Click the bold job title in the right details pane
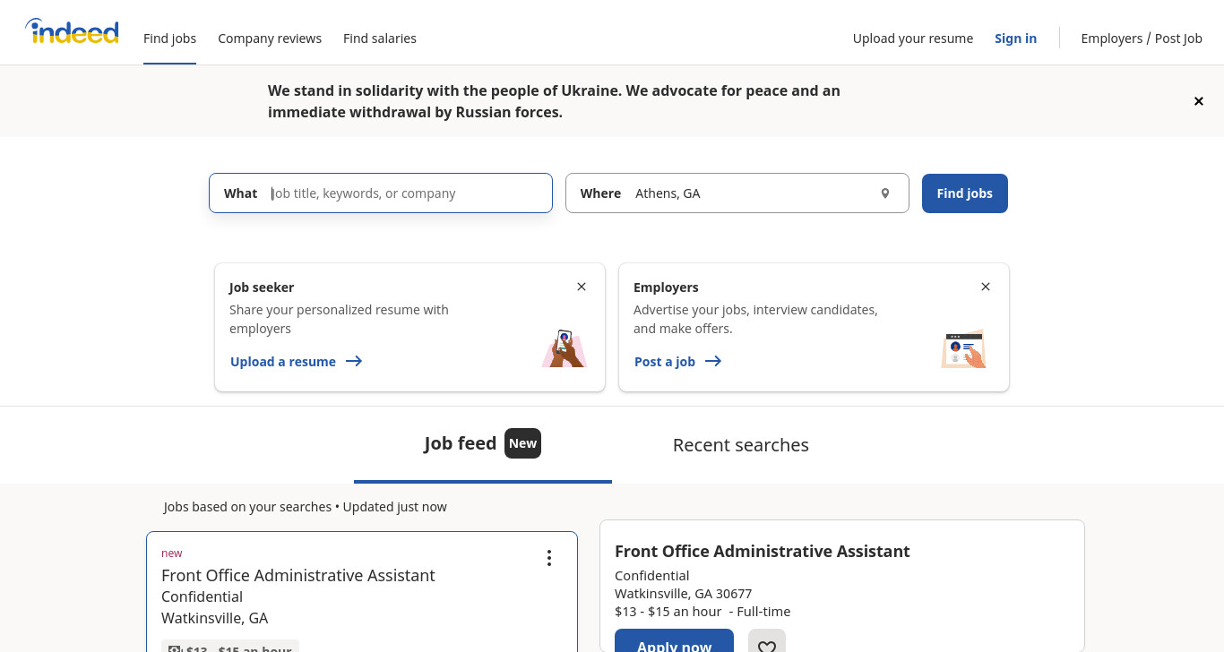This screenshot has height=652, width=1224. [763, 551]
